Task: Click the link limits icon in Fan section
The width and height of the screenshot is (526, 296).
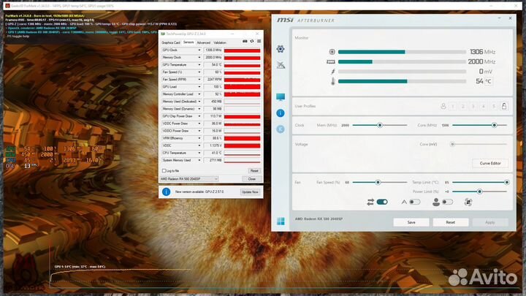Action: [x=468, y=202]
